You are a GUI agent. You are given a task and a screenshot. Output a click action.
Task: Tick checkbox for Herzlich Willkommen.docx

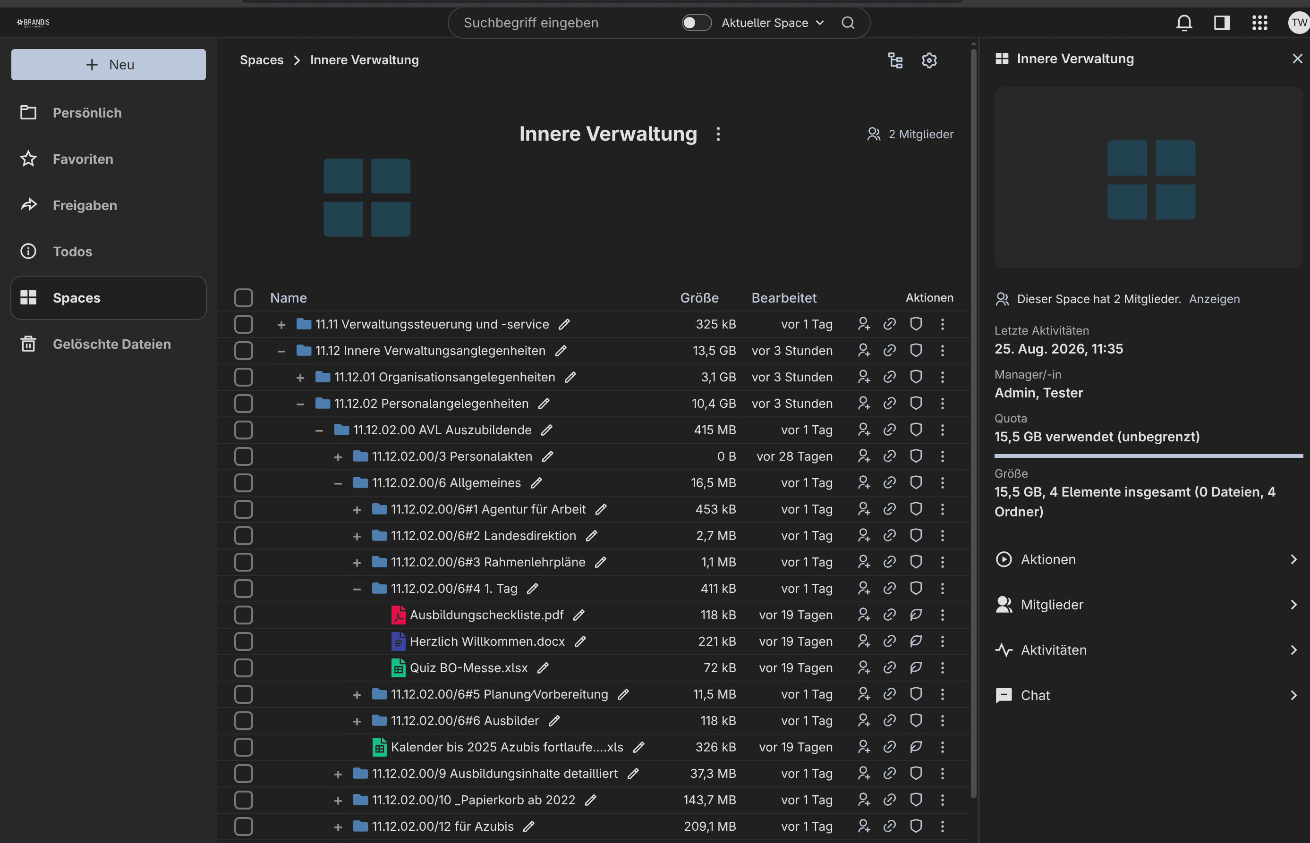243,641
